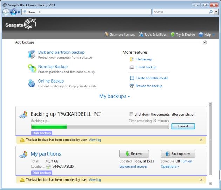221x190 pixels.
Task: Click Disk backup tag under My partitions
Action: point(42,173)
